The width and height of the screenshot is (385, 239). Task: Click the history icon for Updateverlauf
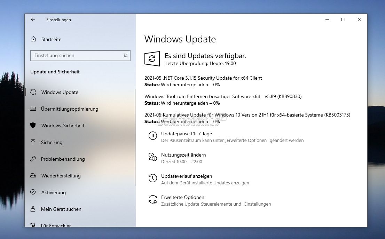click(153, 178)
